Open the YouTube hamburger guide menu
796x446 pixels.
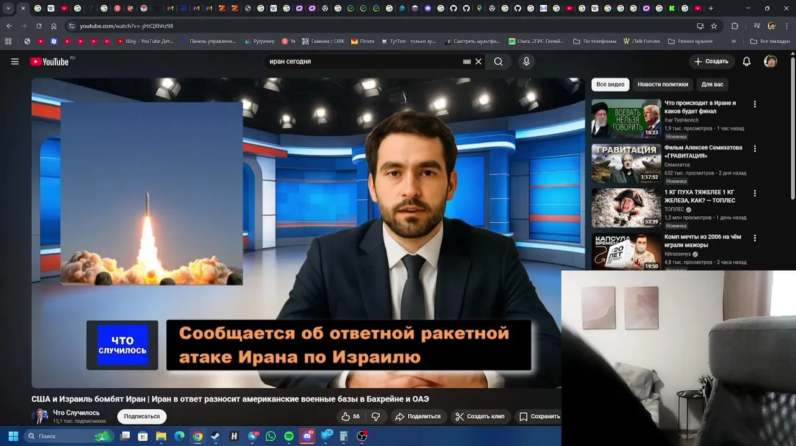pos(15,62)
